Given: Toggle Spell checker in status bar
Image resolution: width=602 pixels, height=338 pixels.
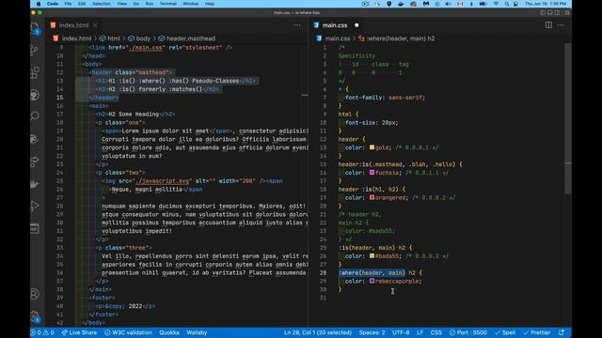Looking at the screenshot, I should (505, 332).
